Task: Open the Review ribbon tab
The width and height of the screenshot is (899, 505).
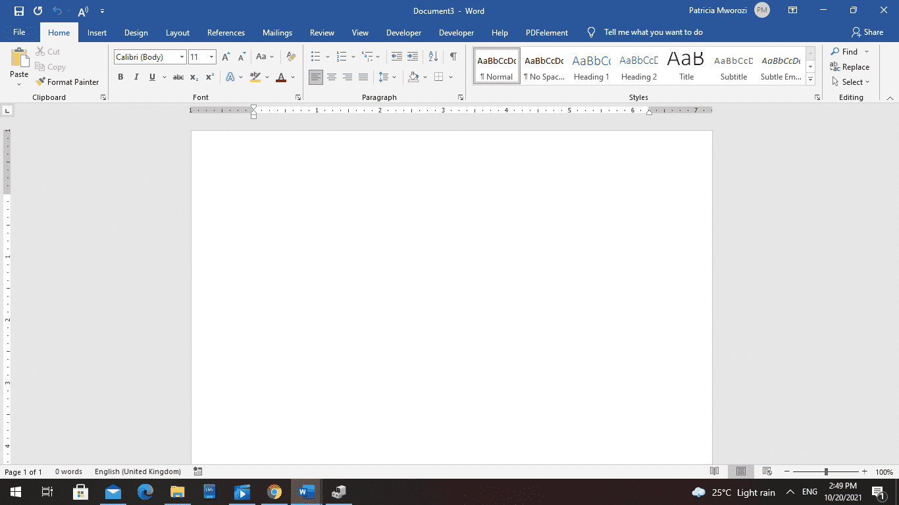Action: coord(322,32)
